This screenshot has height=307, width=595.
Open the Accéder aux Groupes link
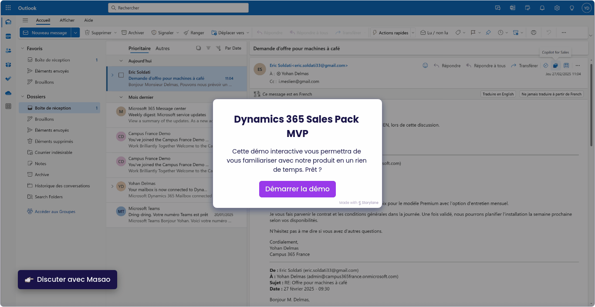(x=55, y=212)
